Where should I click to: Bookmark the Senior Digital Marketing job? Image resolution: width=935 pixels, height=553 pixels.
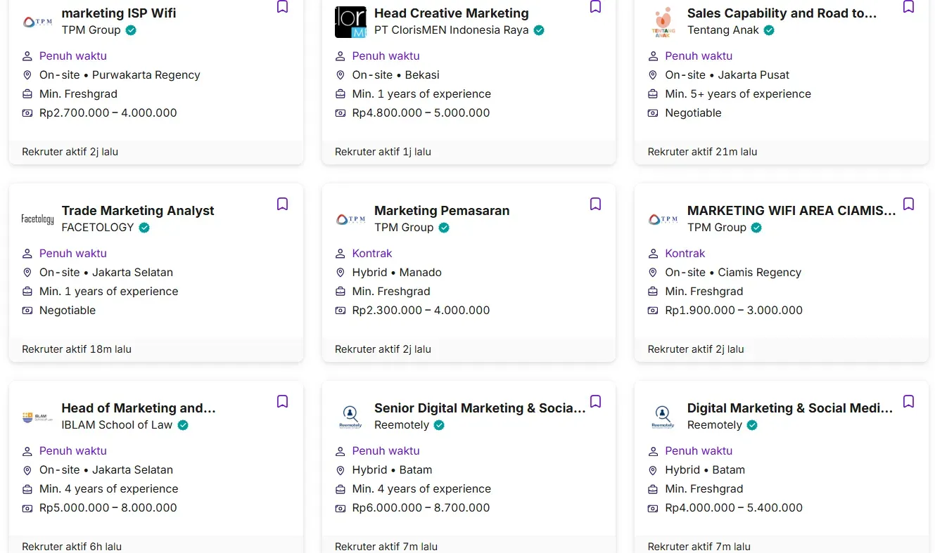tap(595, 401)
